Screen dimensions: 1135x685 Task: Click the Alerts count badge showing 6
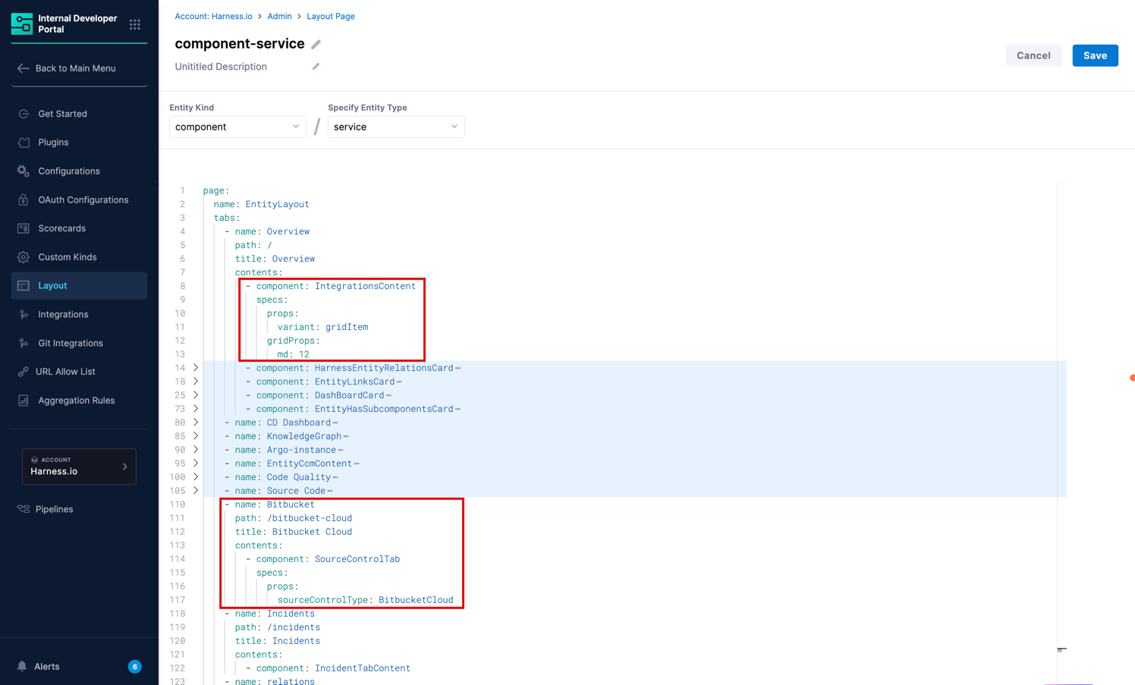tap(134, 667)
